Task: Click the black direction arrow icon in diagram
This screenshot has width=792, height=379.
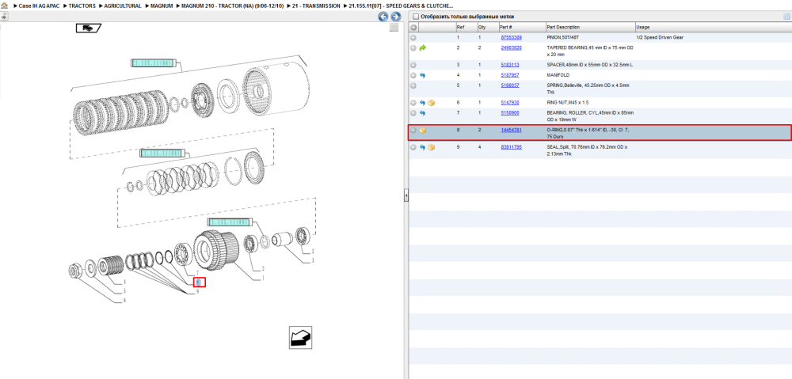Action: pos(300,337)
